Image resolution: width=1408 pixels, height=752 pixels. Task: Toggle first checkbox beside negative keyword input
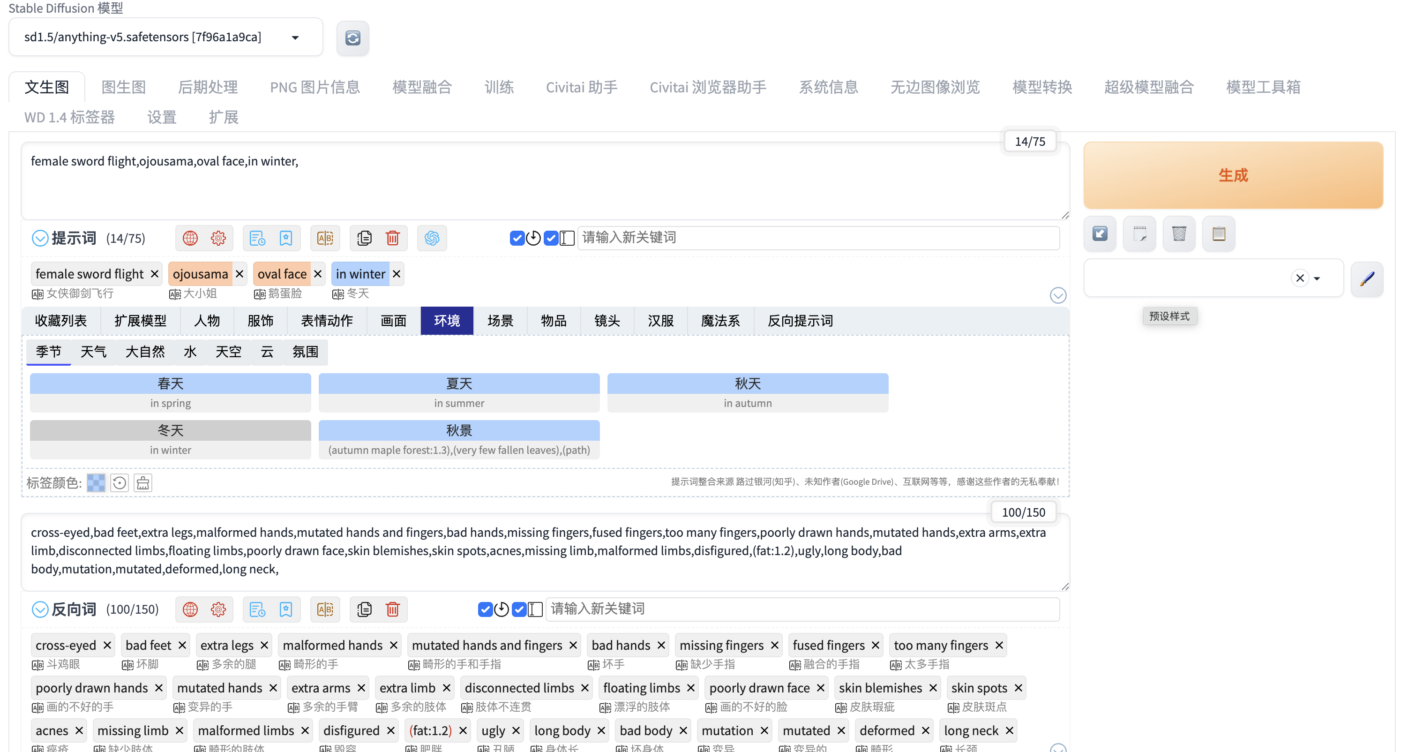(x=485, y=609)
